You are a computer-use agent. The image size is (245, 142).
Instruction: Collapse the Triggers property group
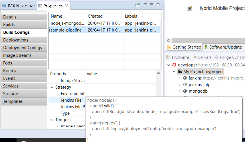coord(52,120)
